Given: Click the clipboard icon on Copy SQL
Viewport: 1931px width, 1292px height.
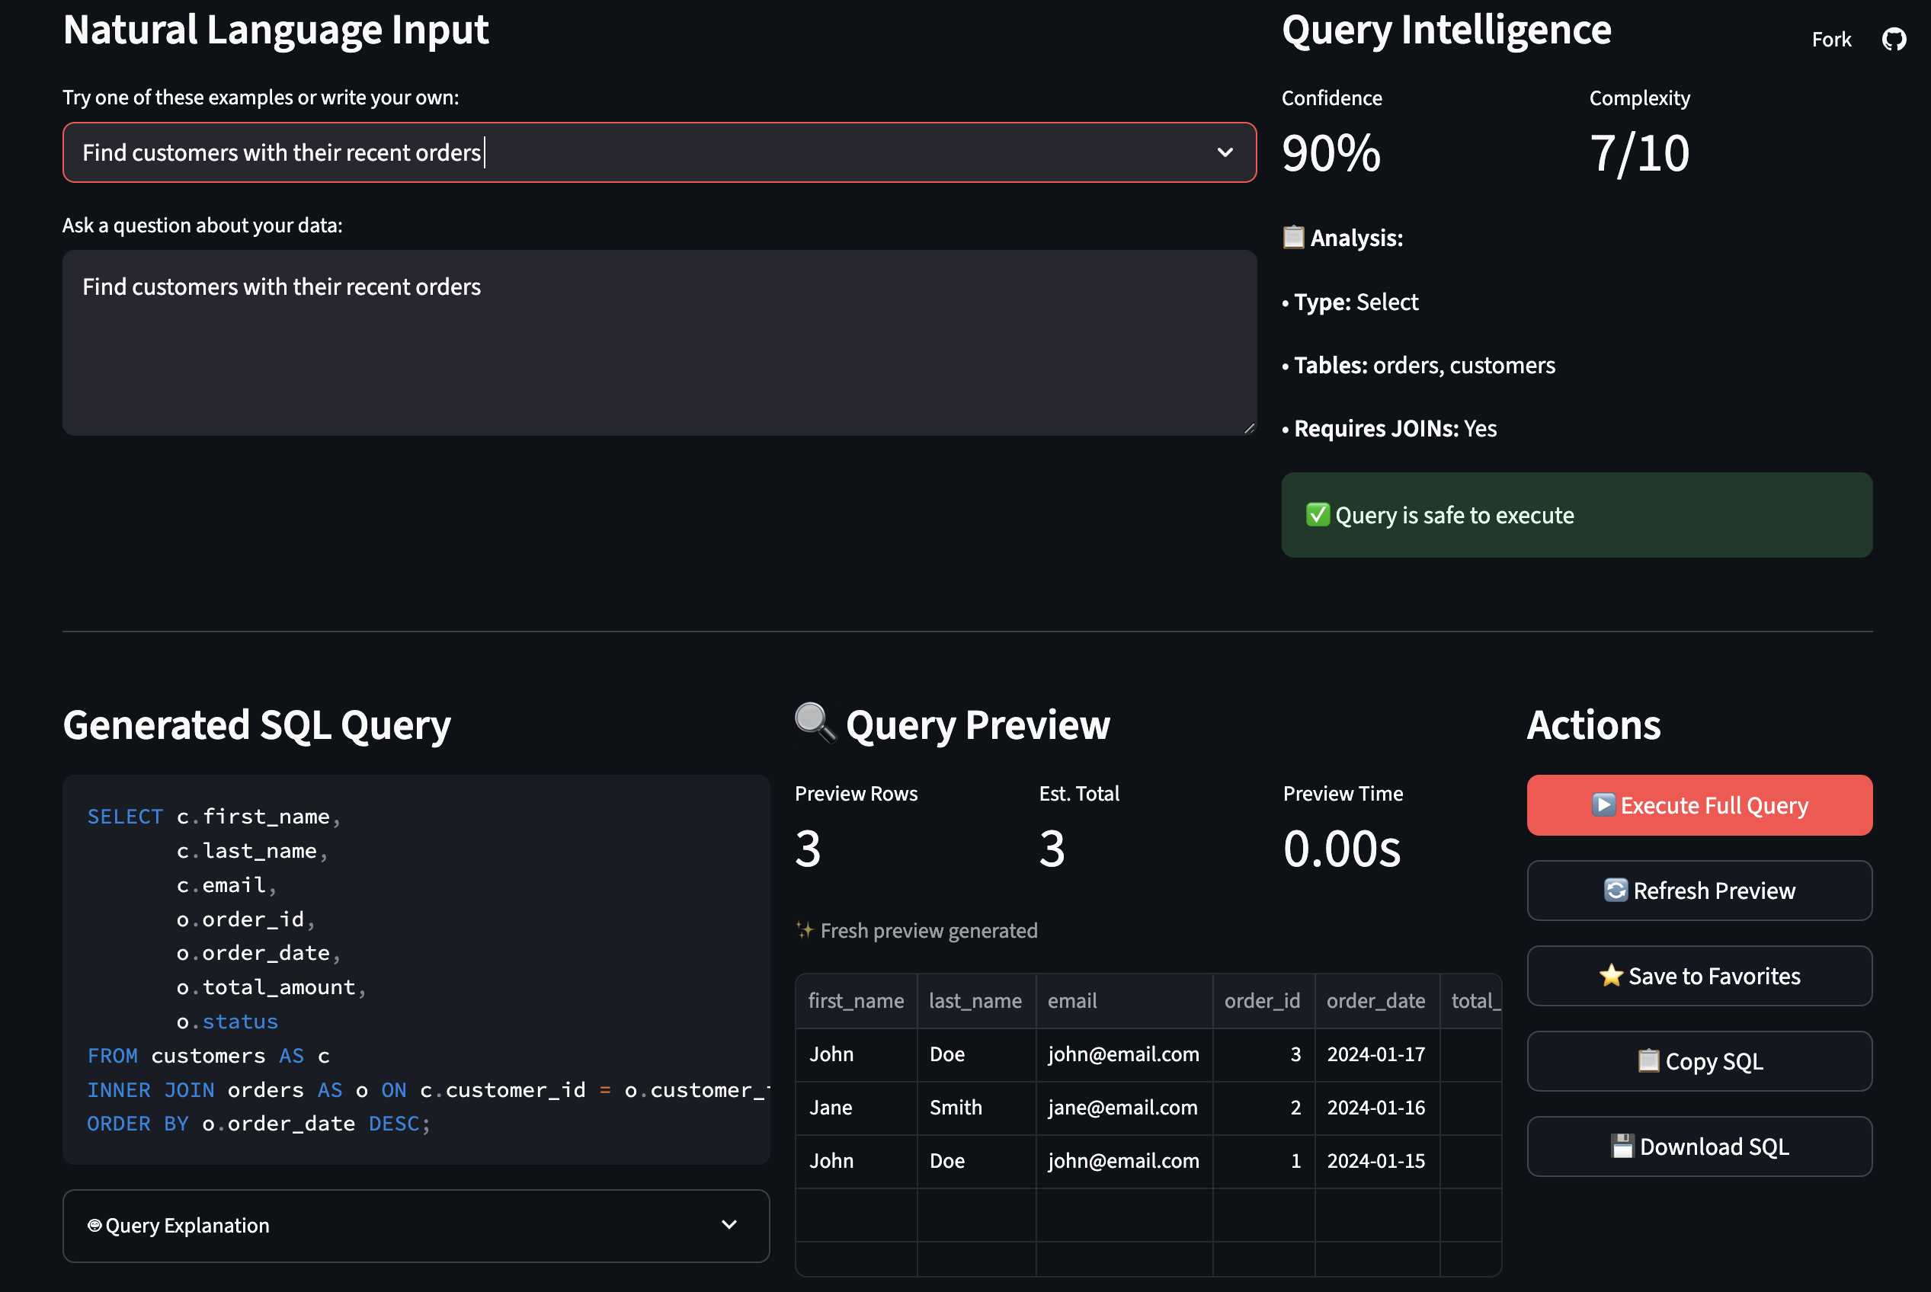Looking at the screenshot, I should 1648,1060.
